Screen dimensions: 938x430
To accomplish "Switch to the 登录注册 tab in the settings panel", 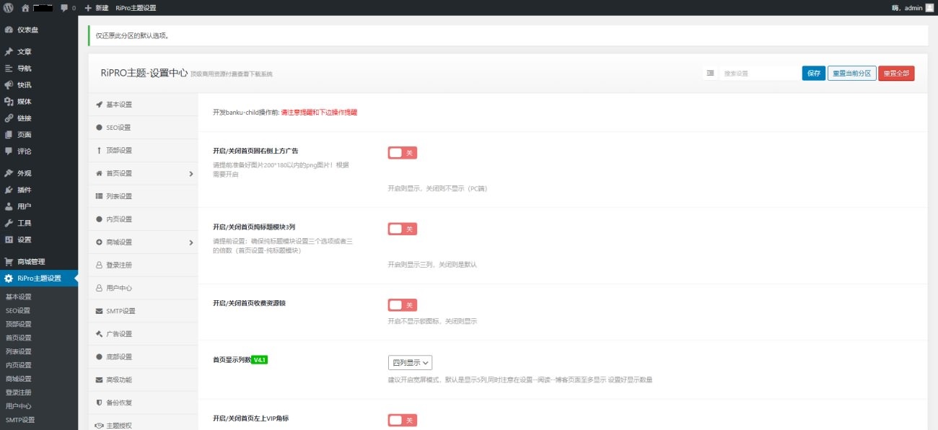I will pyautogui.click(x=143, y=265).
